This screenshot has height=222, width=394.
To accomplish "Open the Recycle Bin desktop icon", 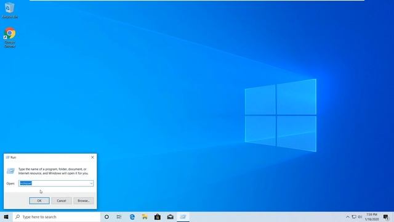I will pyautogui.click(x=10, y=10).
